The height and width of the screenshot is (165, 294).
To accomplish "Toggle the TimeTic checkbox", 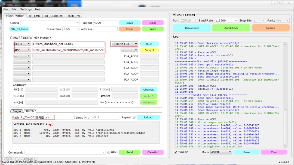I will click(x=175, y=152).
